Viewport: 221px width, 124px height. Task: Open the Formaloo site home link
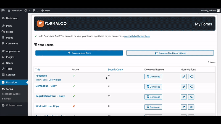click(x=15, y=10)
